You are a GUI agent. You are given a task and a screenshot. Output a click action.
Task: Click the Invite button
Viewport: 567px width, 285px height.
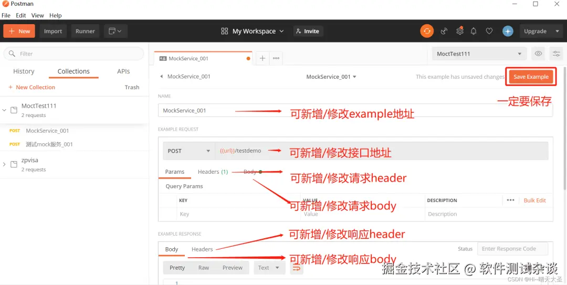[x=308, y=31]
